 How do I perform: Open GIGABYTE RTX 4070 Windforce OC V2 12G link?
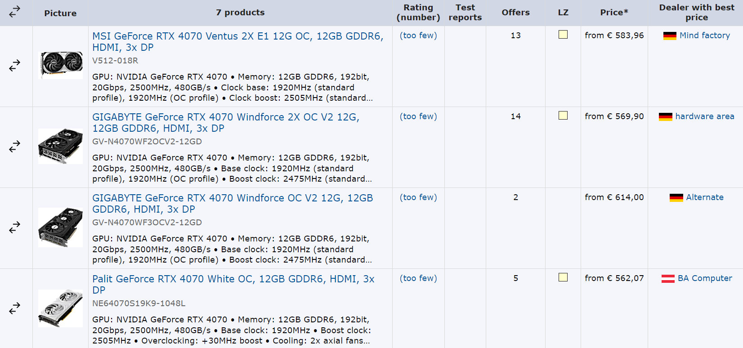pos(233,204)
